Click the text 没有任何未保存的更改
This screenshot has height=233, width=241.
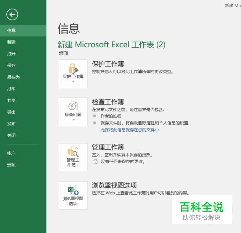click(123, 162)
